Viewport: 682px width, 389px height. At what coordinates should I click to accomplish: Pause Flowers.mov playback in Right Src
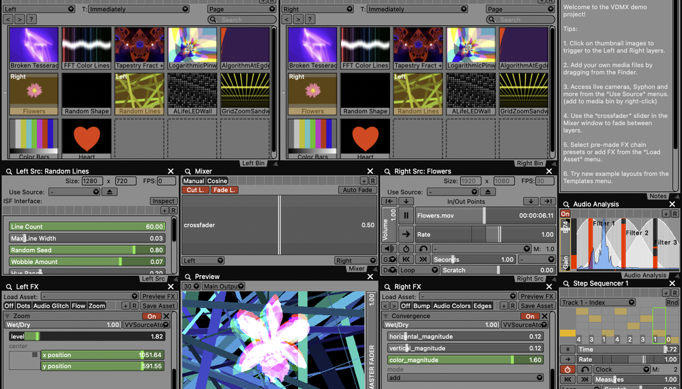pyautogui.click(x=406, y=216)
